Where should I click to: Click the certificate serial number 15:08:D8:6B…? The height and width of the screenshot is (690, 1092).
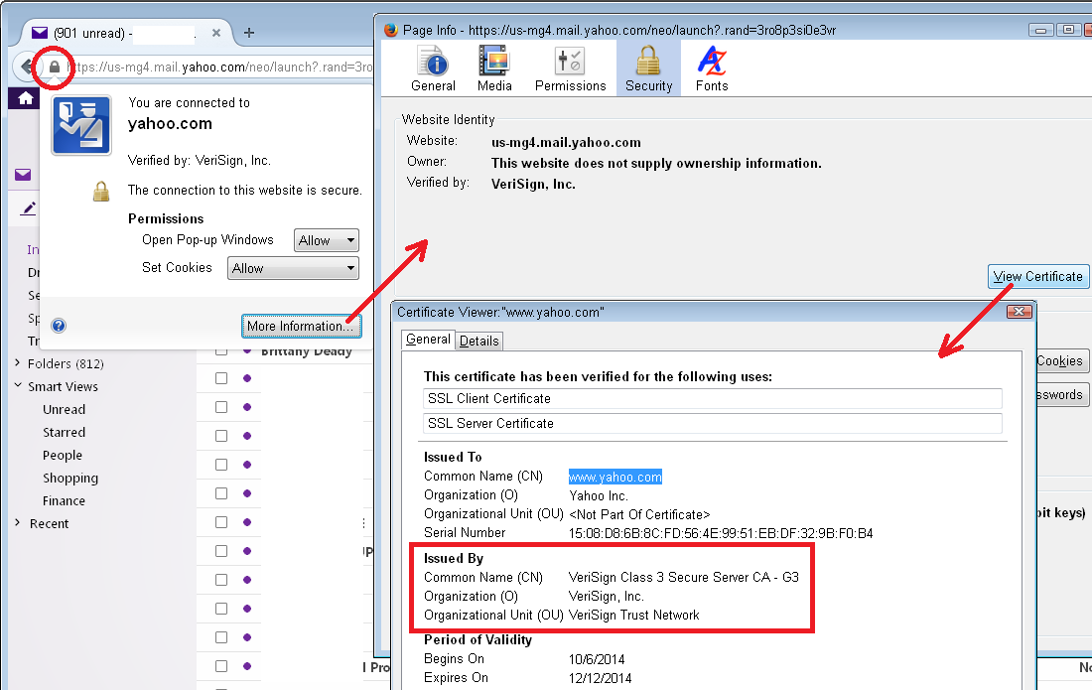(721, 533)
